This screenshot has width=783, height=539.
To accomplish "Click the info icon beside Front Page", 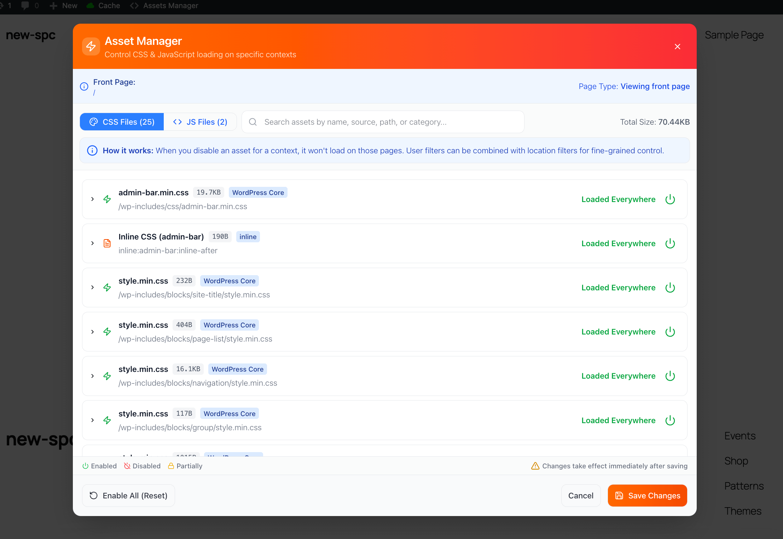I will [84, 87].
